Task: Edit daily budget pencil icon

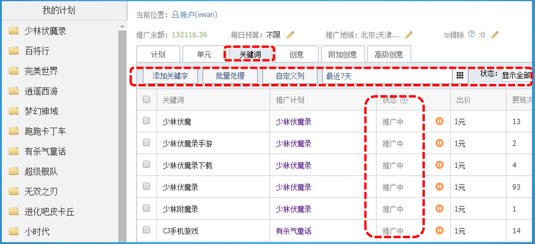Action: (290, 35)
